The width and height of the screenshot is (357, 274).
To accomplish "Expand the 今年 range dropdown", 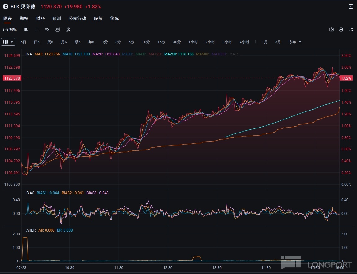I will click(x=295, y=42).
